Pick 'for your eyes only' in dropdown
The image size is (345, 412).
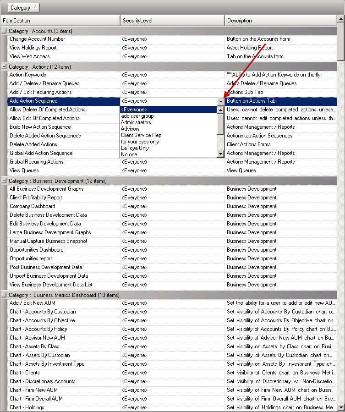pyautogui.click(x=169, y=142)
